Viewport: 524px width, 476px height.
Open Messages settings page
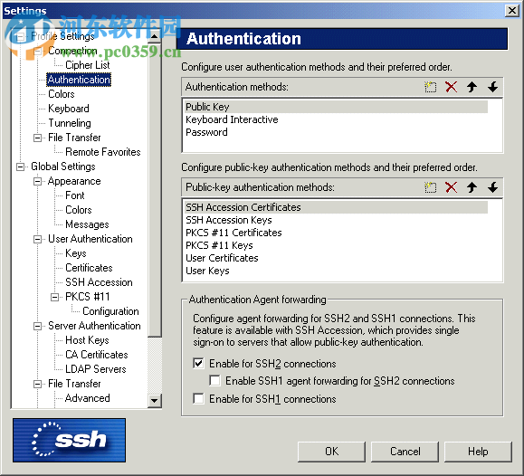pyautogui.click(x=87, y=224)
